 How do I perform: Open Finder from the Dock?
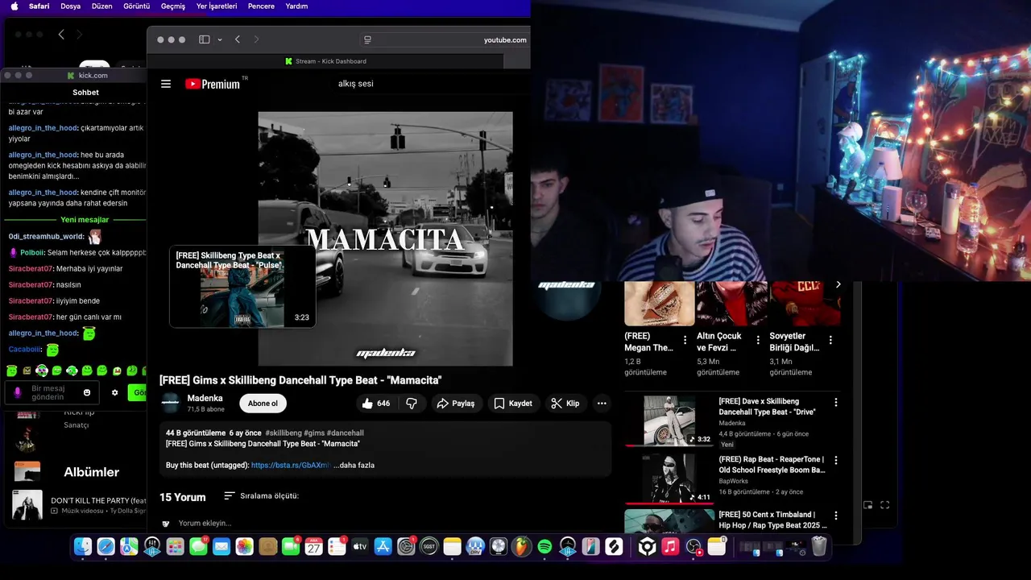coord(82,547)
